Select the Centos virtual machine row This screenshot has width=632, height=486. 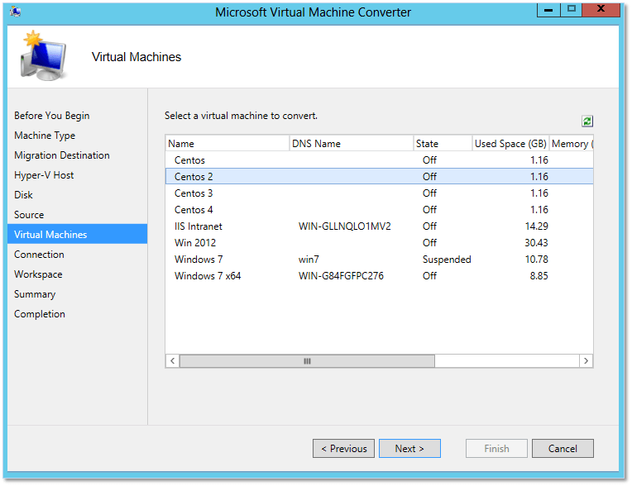coord(379,160)
